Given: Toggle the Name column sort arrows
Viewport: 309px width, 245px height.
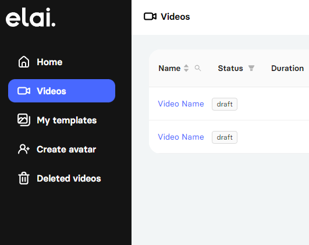Looking at the screenshot, I should pos(186,68).
